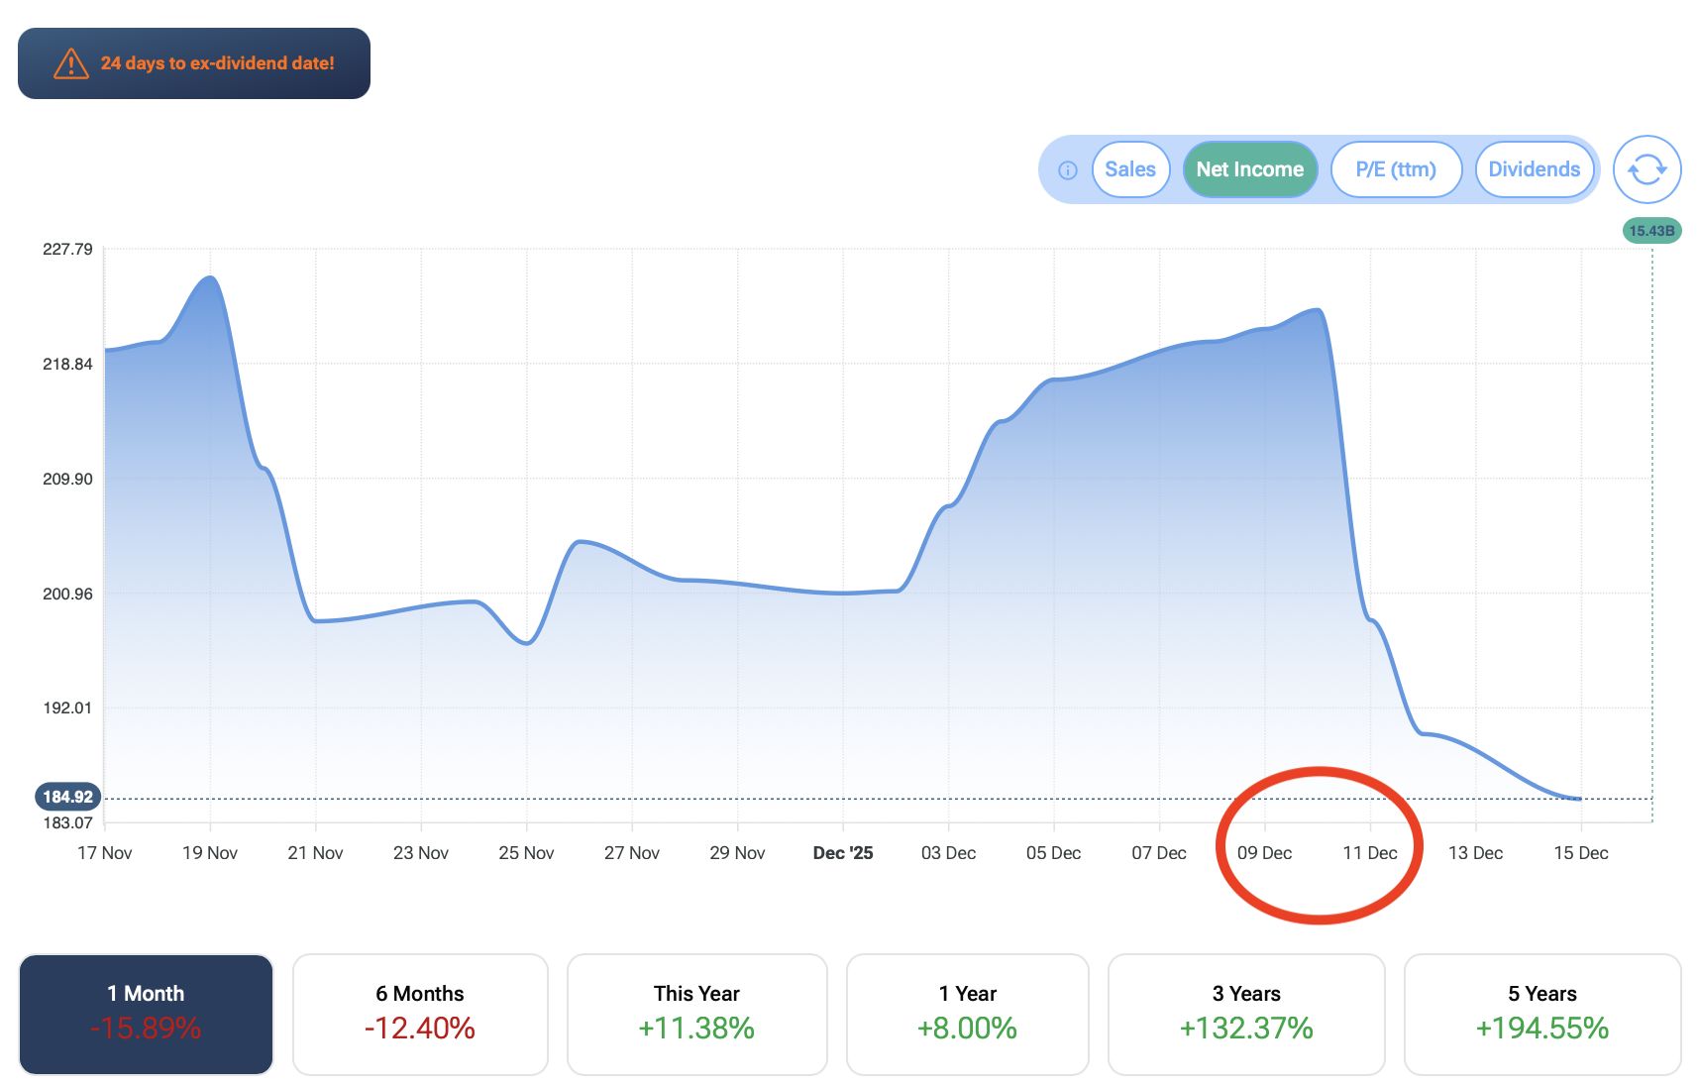Switch to the 6 Months period
Image resolution: width=1698 pixels, height=1086 pixels.
tap(420, 1014)
